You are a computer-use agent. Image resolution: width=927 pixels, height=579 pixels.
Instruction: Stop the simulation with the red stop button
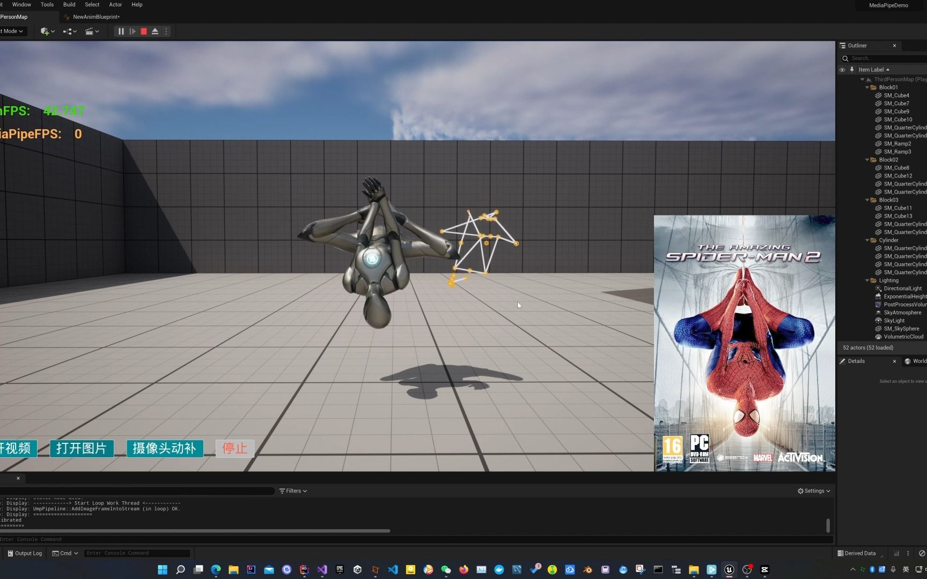pyautogui.click(x=144, y=32)
